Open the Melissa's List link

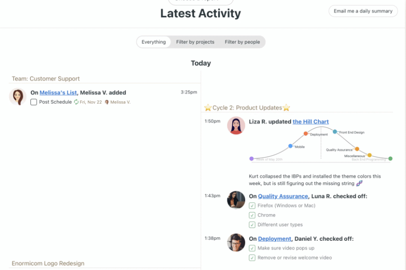tap(58, 93)
